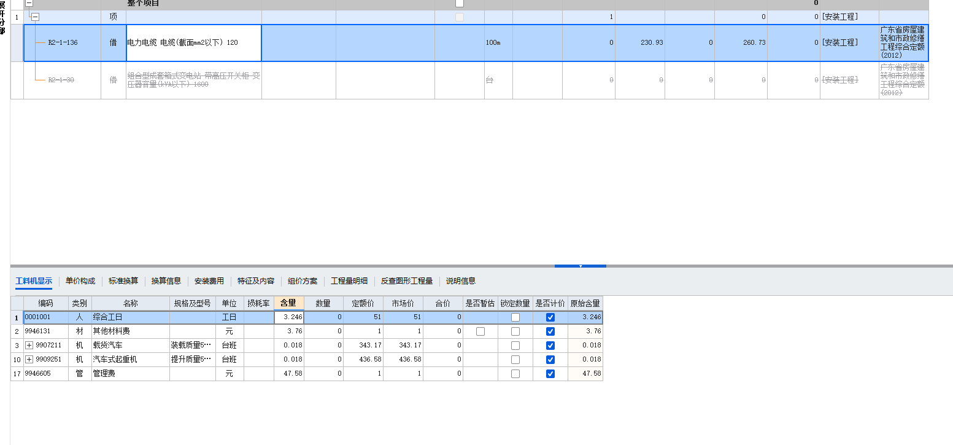Open the 标准换算 tab
The image size is (953, 445).
tap(123, 281)
